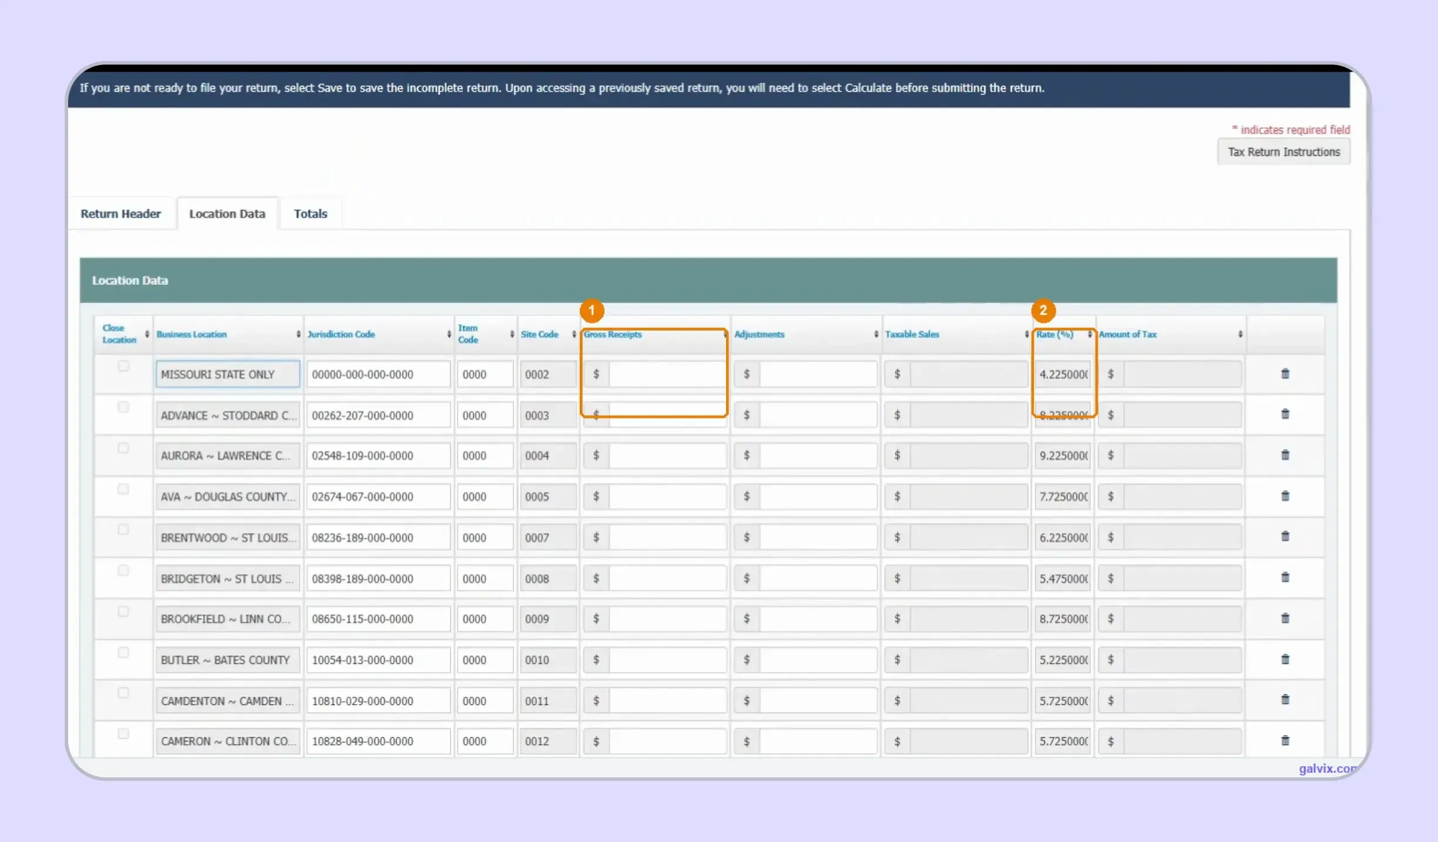
Task: Open the Totals tab
Action: coord(311,214)
